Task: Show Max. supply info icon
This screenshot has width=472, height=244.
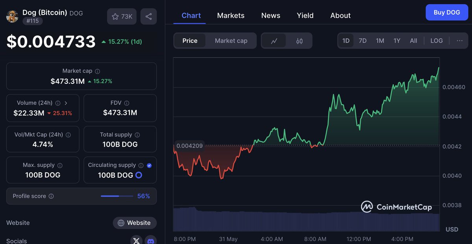Action: point(60,166)
